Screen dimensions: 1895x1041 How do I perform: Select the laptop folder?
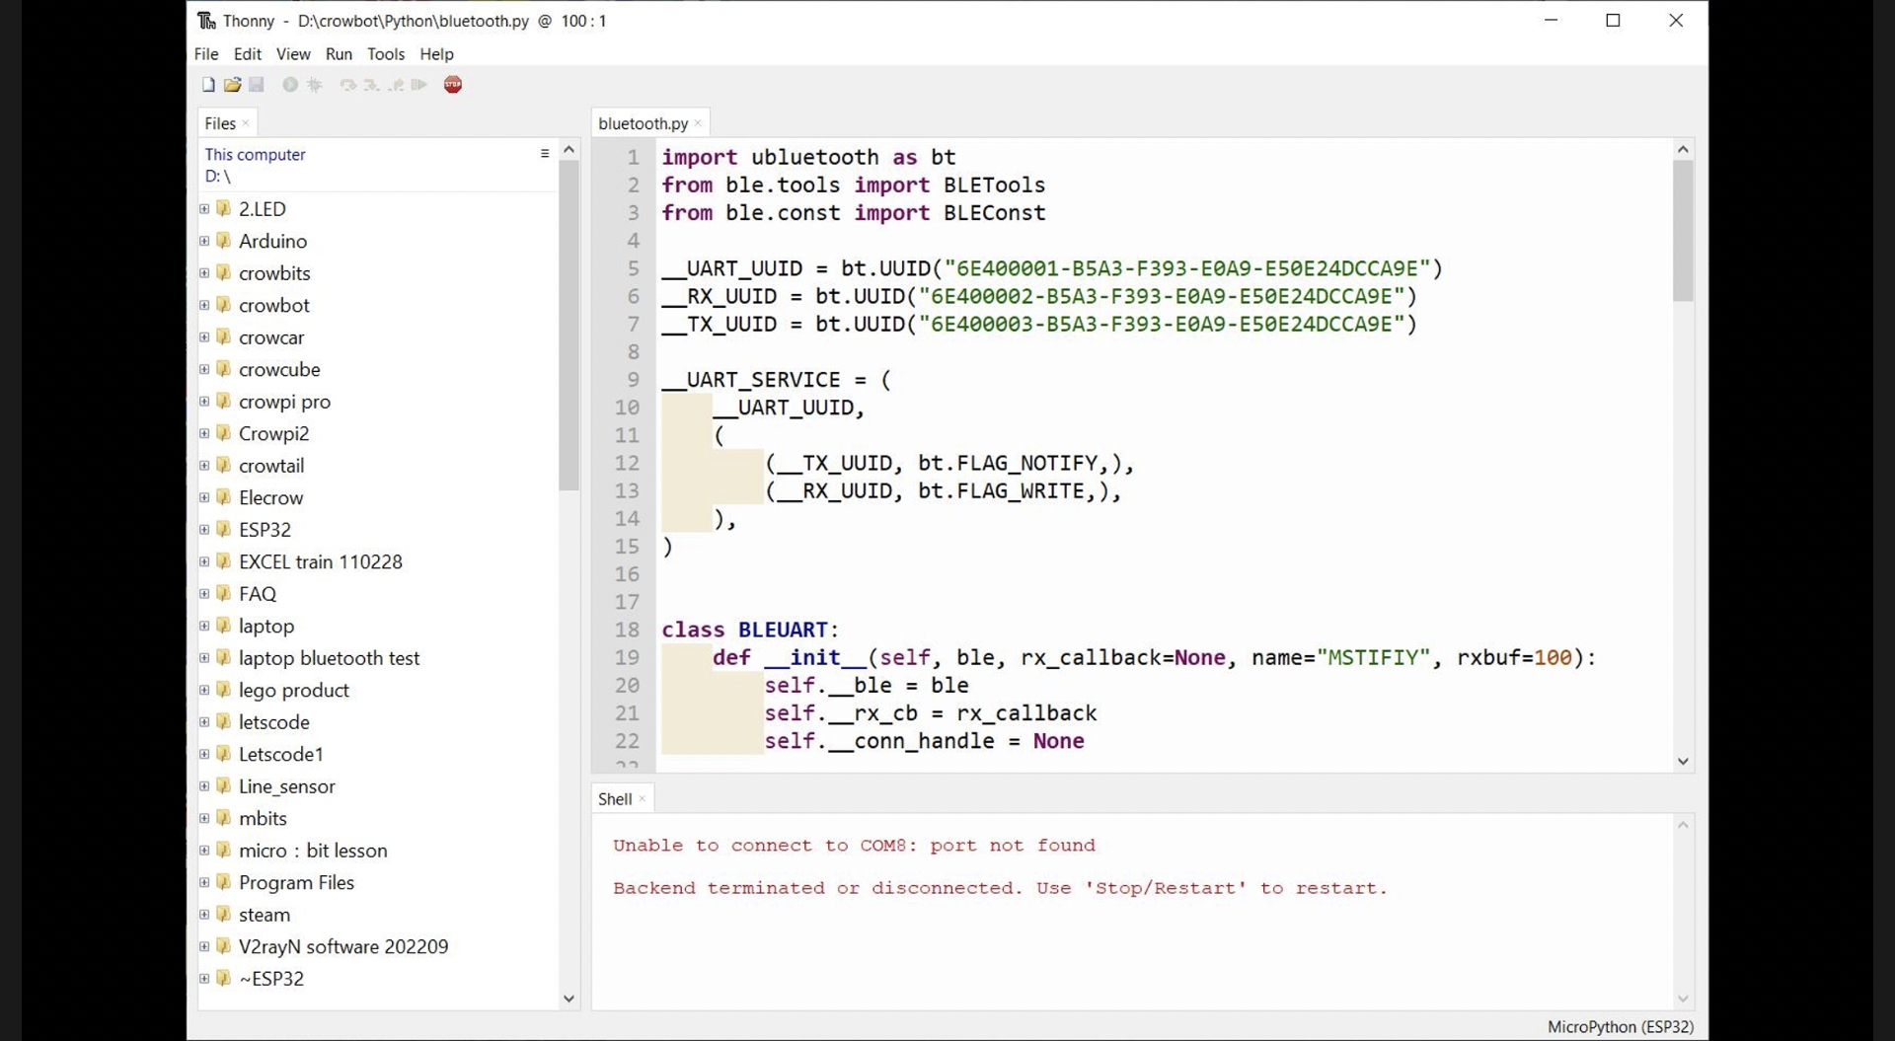[266, 626]
